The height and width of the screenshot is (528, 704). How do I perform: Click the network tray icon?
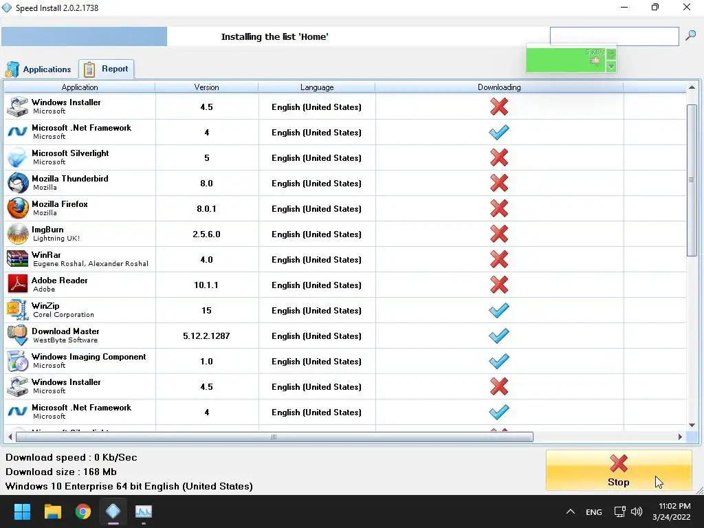(x=619, y=511)
